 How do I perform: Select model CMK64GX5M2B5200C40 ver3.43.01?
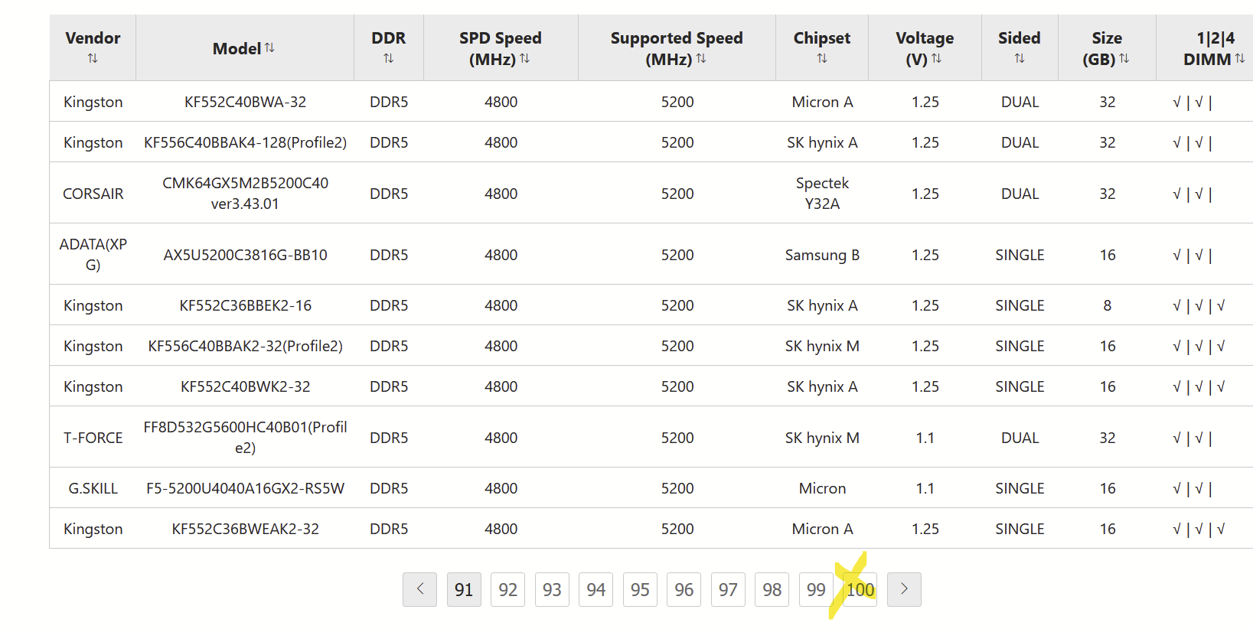pyautogui.click(x=245, y=193)
